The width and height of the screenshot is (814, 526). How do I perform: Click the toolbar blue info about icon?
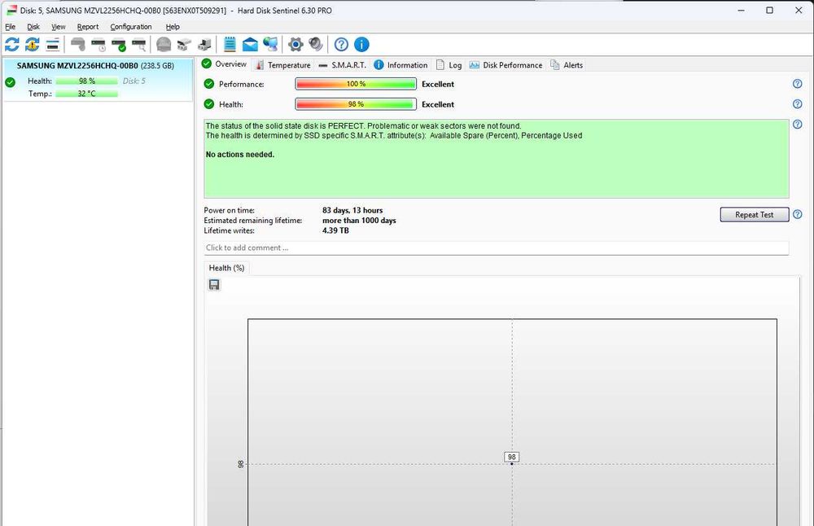[361, 45]
